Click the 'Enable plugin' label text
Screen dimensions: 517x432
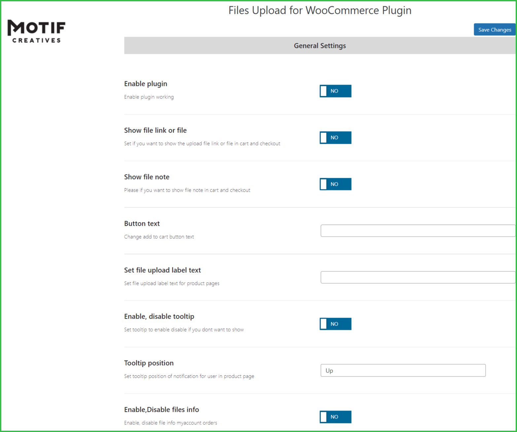(146, 84)
